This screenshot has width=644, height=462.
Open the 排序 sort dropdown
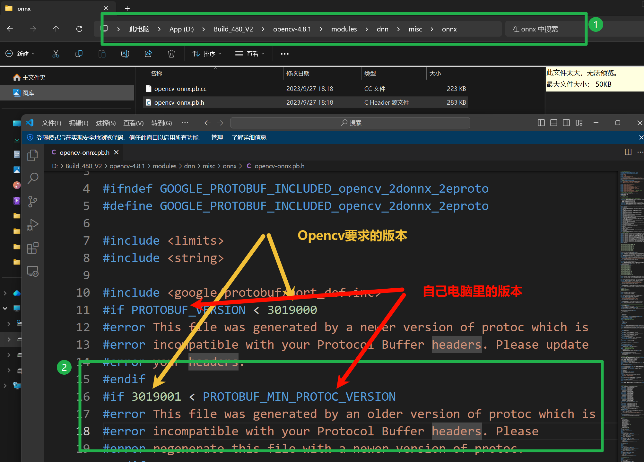(x=207, y=53)
